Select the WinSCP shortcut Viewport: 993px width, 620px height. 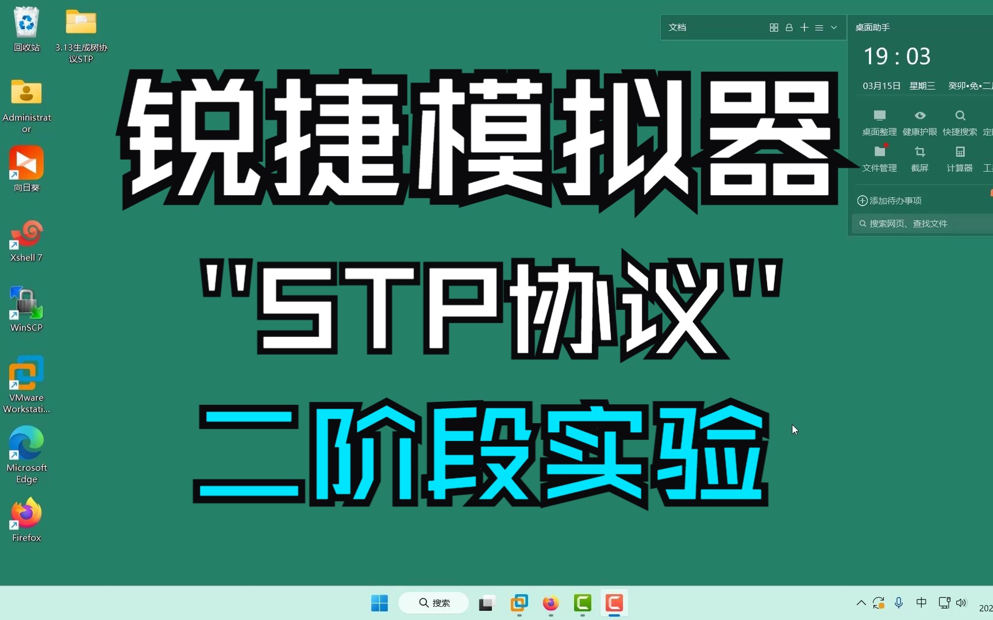coord(26,309)
